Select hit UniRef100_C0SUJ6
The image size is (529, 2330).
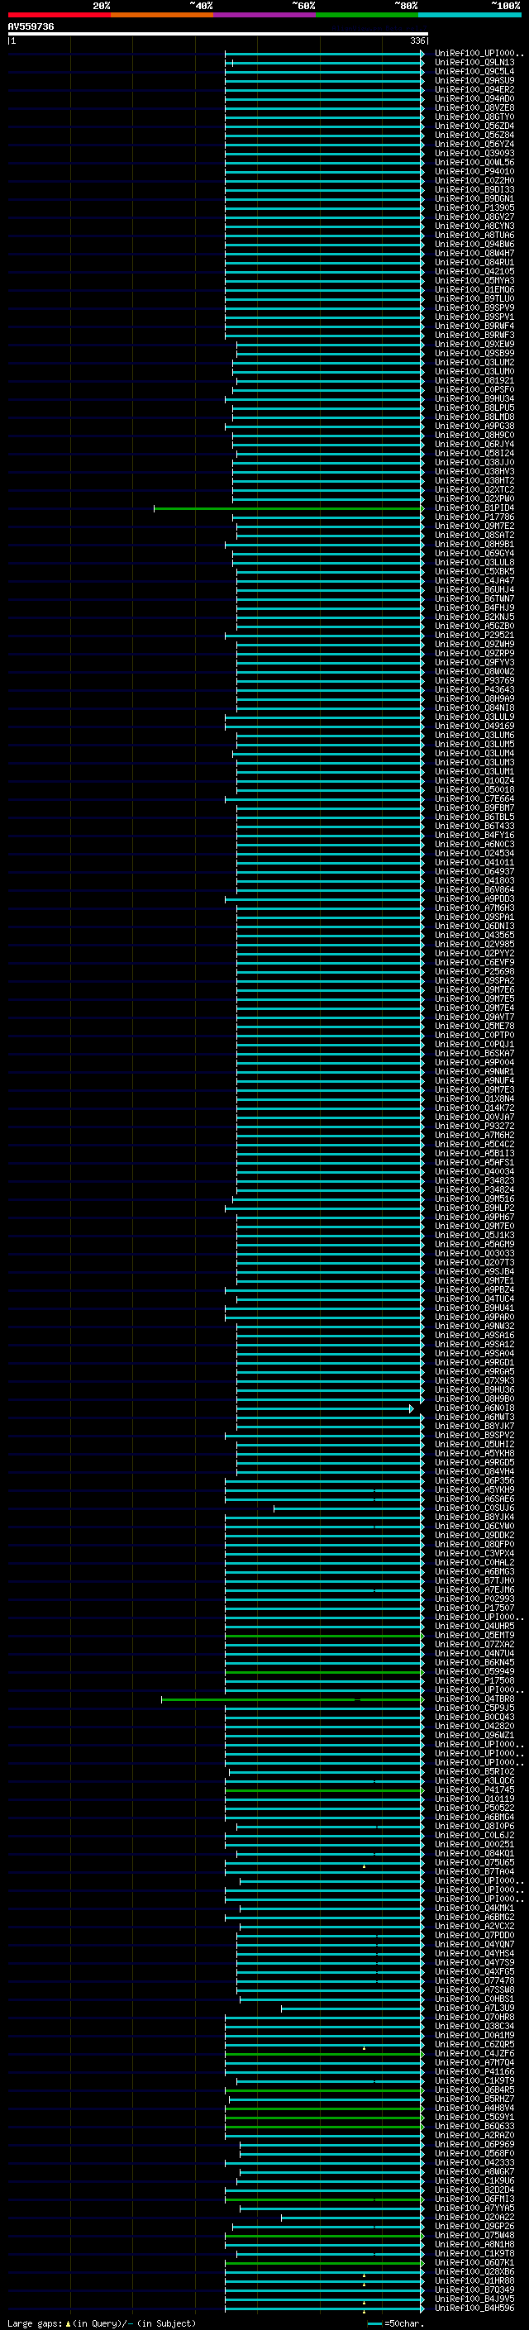pos(474,1508)
